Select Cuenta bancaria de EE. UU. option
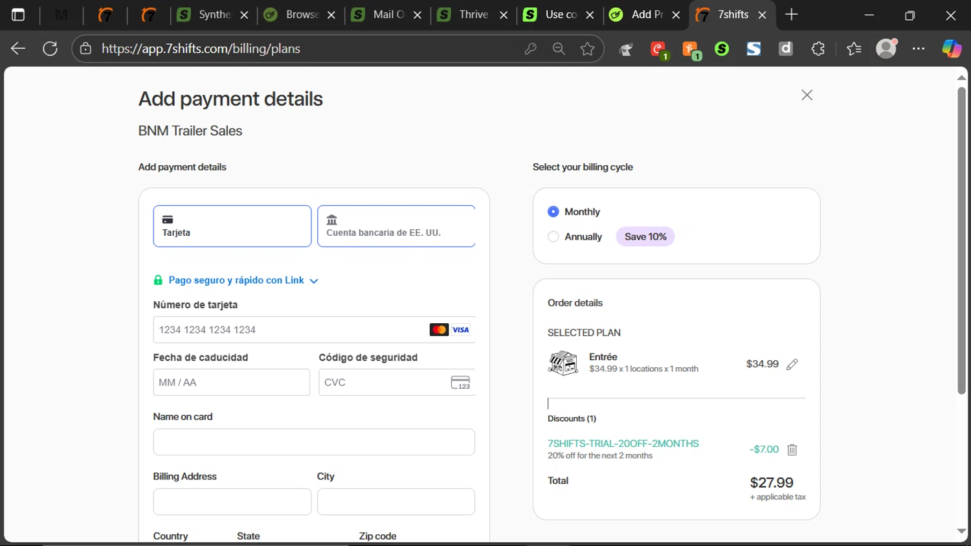Image resolution: width=971 pixels, height=546 pixels. tap(396, 226)
